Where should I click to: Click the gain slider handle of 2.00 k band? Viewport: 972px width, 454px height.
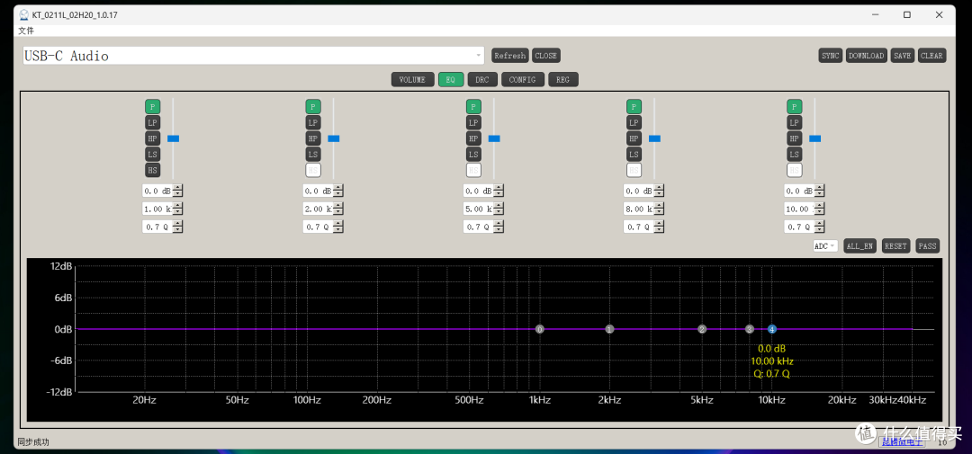point(334,138)
